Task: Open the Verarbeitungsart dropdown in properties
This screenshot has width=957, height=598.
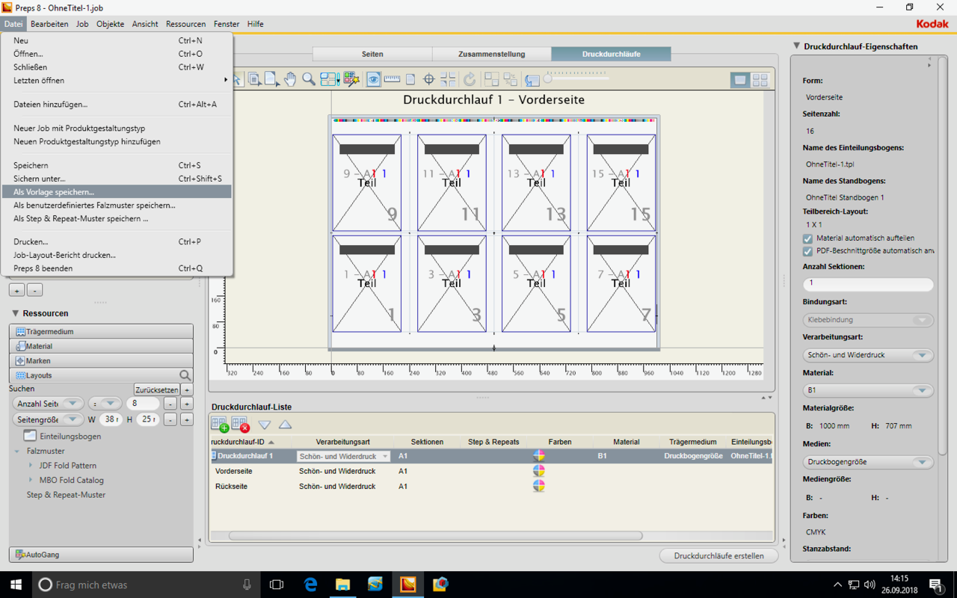Action: 867,355
